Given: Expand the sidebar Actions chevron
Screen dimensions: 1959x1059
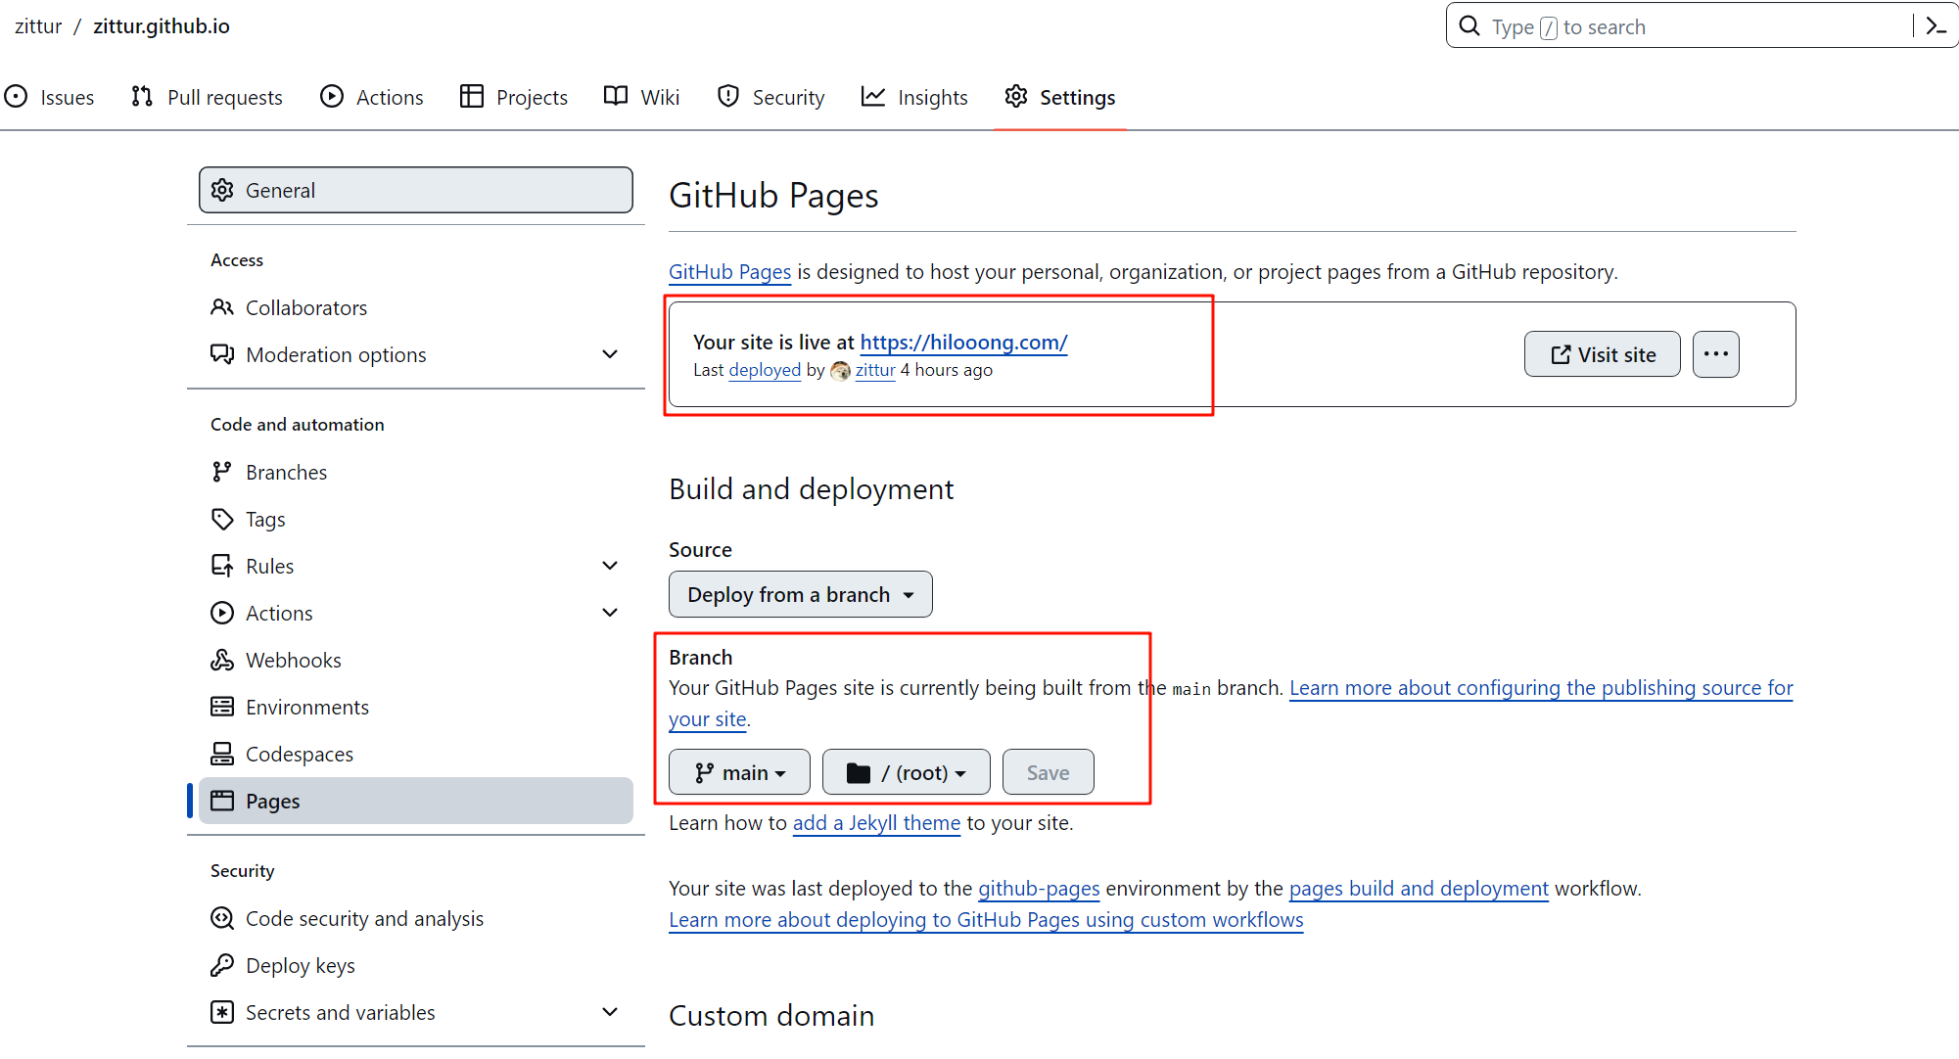Looking at the screenshot, I should (x=610, y=613).
